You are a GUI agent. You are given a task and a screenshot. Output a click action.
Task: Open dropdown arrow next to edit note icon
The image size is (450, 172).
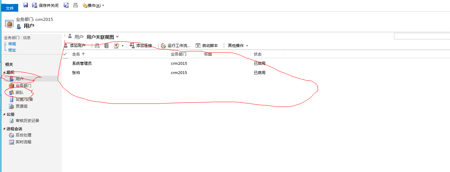click(122, 46)
